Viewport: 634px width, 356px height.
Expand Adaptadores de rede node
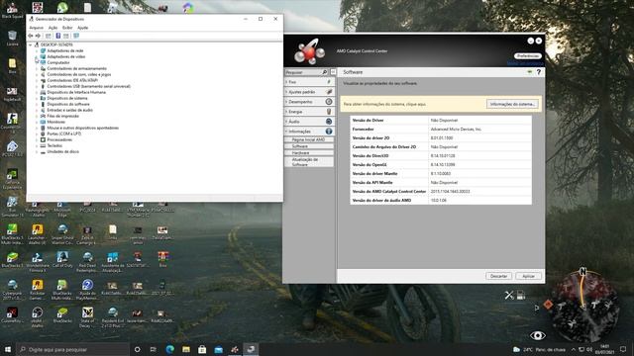pos(37,50)
